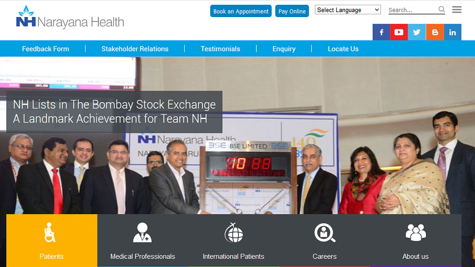Open the Facebook social icon

[x=381, y=32]
